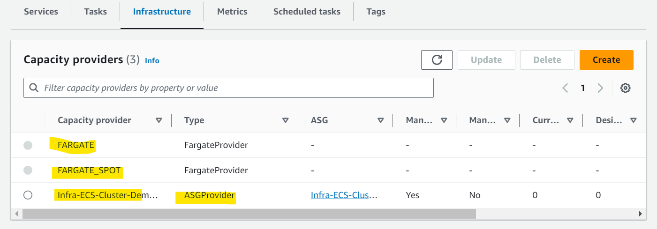The image size is (657, 229).
Task: Select the Infra-ECS-Cluster capacity provider radio
Action: pyautogui.click(x=28, y=195)
